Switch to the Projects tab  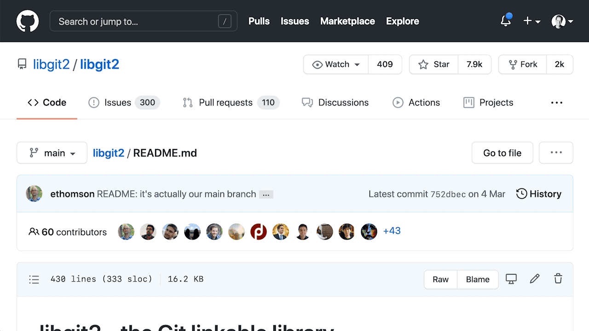point(488,103)
